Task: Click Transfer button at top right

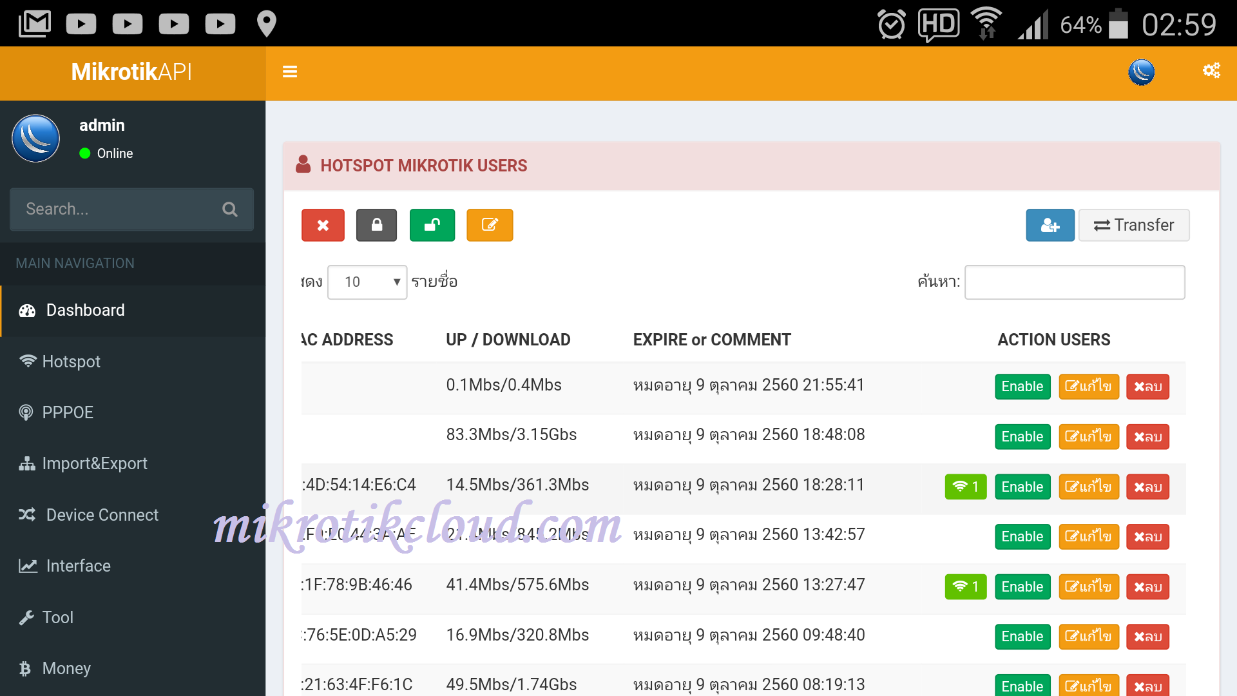Action: click(1135, 225)
